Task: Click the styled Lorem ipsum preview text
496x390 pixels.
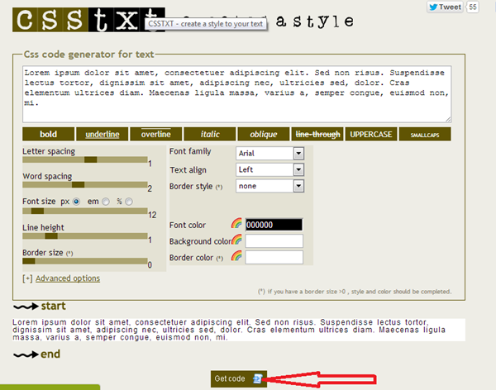Action: tap(239, 330)
